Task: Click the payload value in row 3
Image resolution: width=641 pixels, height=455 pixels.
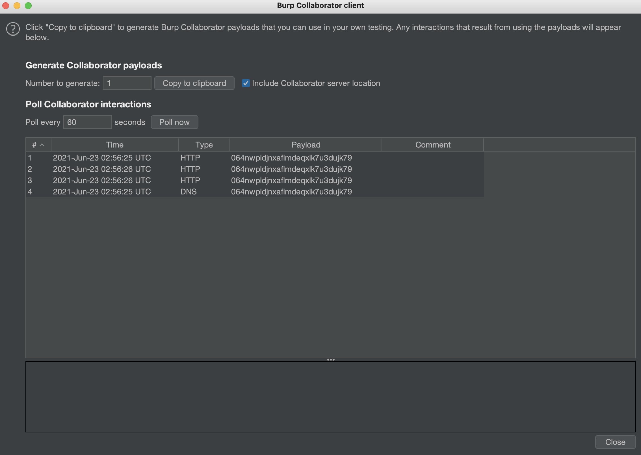Action: tap(291, 180)
